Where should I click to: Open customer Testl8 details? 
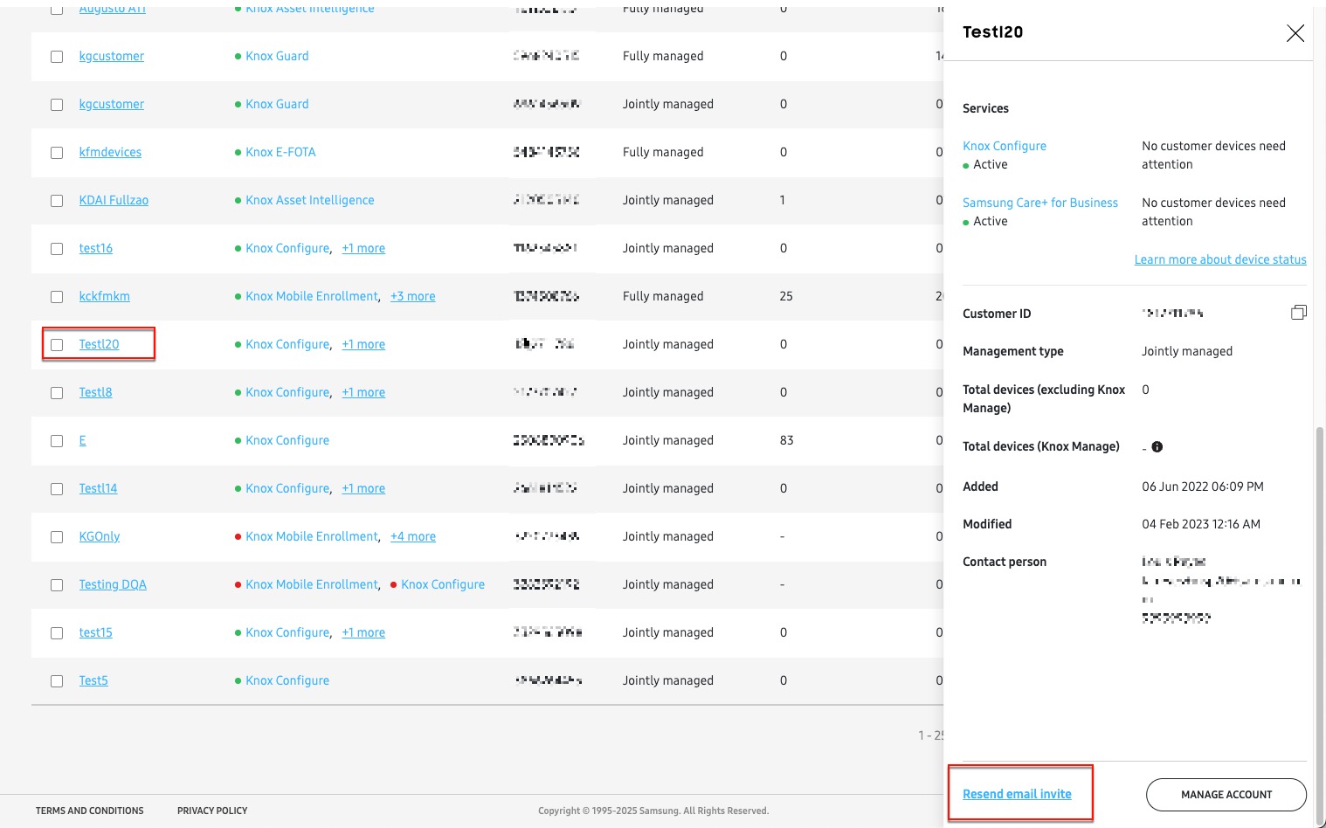96,392
